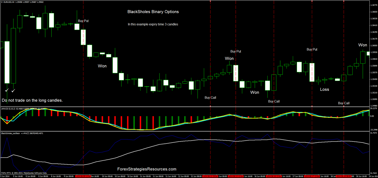This screenshot has width=378, height=178.
Task: Expand the EURUSD chart dropdown arrow
Action: point(2,2)
